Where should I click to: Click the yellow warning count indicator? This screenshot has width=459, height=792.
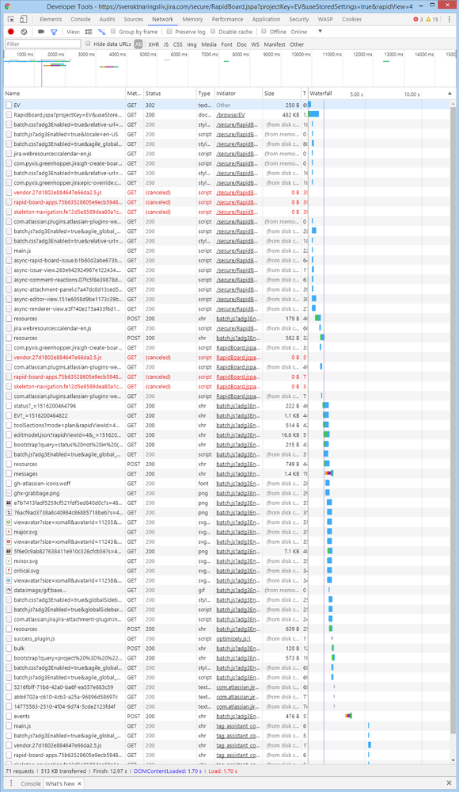(x=432, y=19)
